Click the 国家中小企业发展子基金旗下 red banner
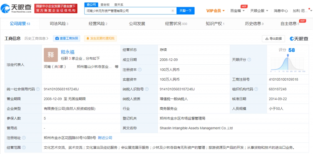Viewport: 313px width, 154px height. [x=56, y=8]
